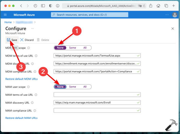The width and height of the screenshot is (180, 134).
Task: Open the ellipsis next to Configure title
Action: pyautogui.click(x=32, y=28)
